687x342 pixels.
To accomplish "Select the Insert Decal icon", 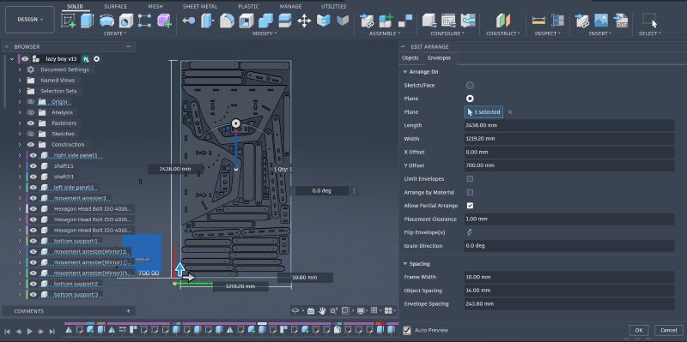I will [600, 20].
